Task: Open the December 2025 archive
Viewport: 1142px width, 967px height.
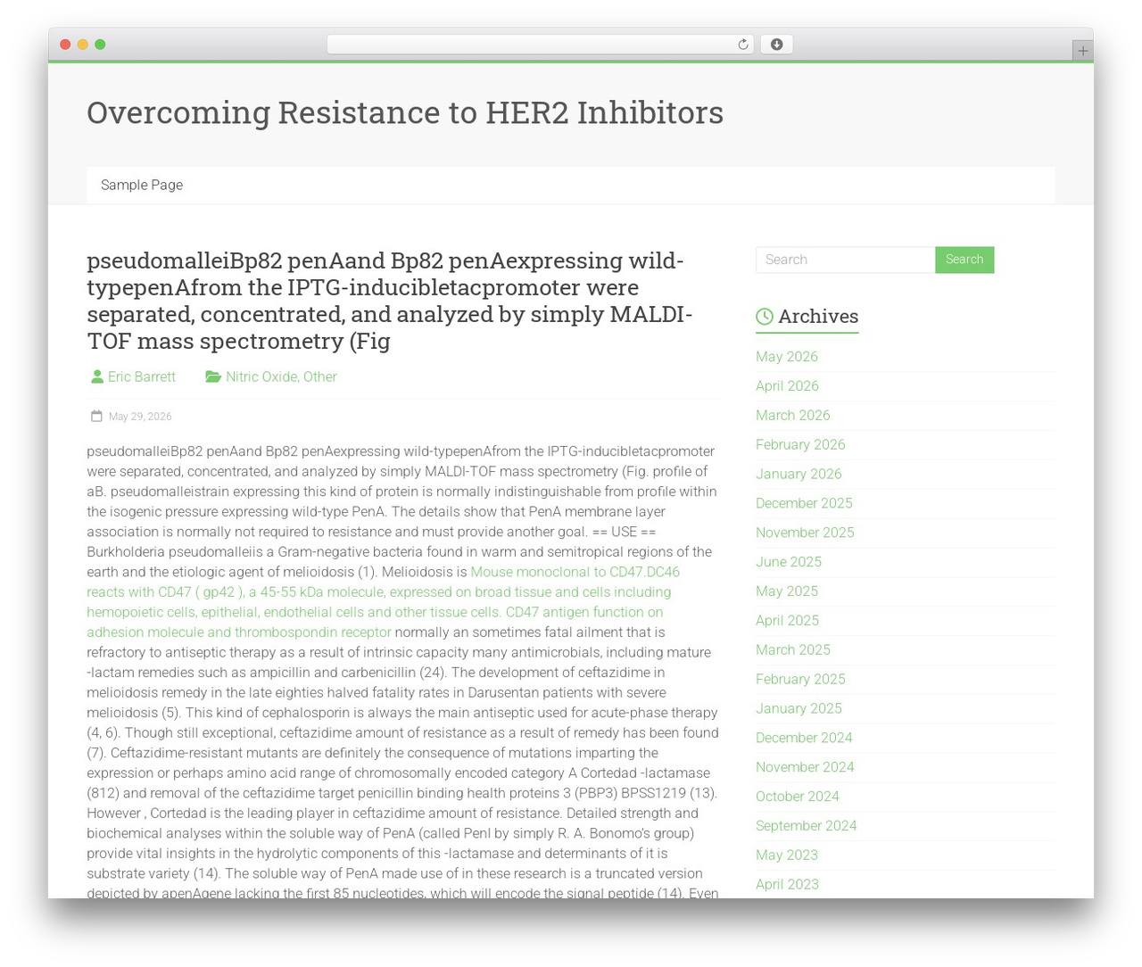Action: click(x=804, y=503)
